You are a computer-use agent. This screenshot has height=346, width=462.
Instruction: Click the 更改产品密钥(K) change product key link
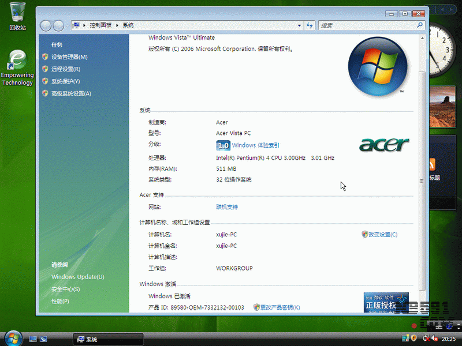tap(280, 307)
